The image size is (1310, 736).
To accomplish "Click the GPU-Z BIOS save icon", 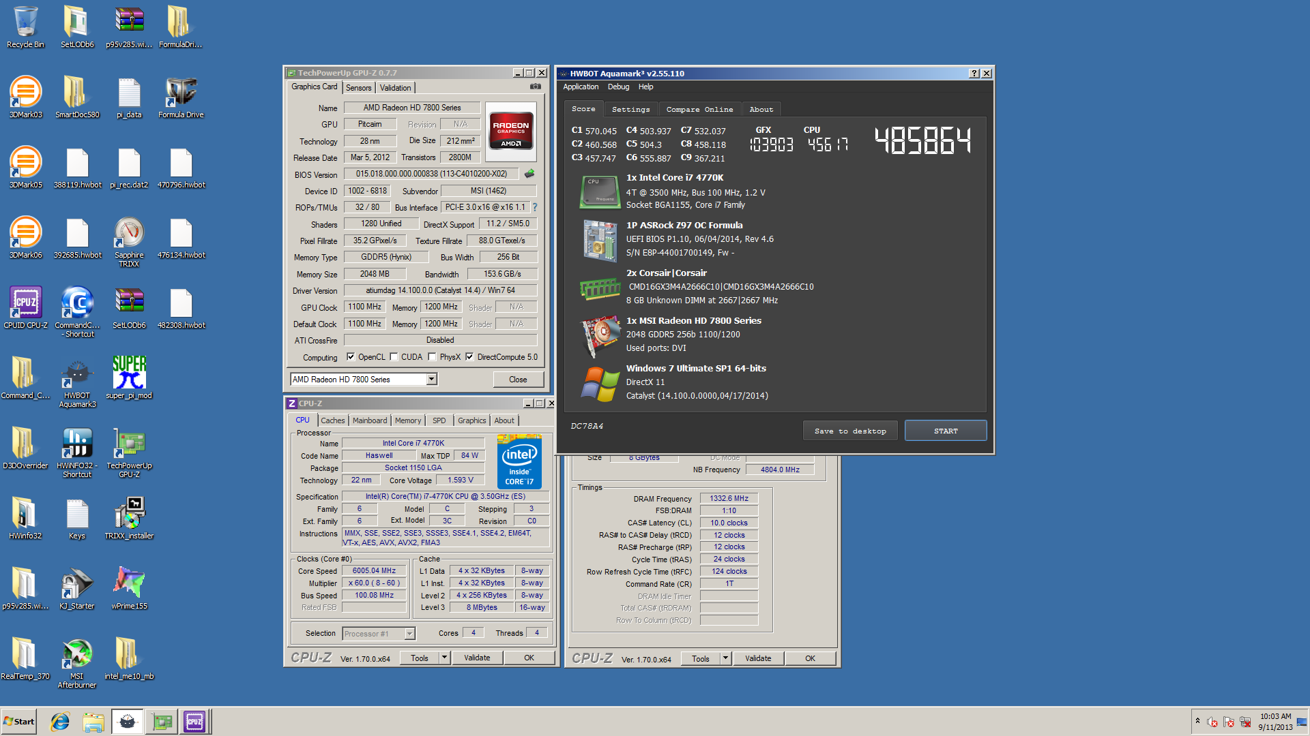I will point(529,174).
